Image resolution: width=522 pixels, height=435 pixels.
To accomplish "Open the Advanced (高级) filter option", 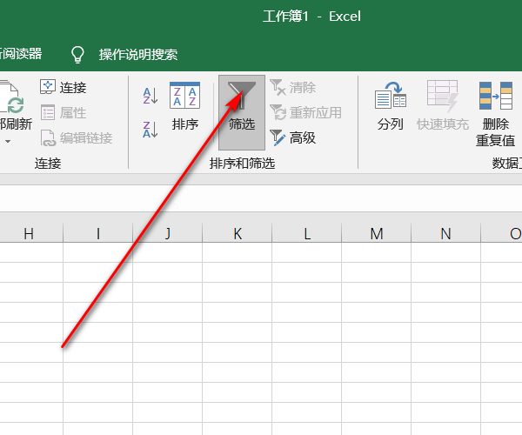I will point(293,137).
